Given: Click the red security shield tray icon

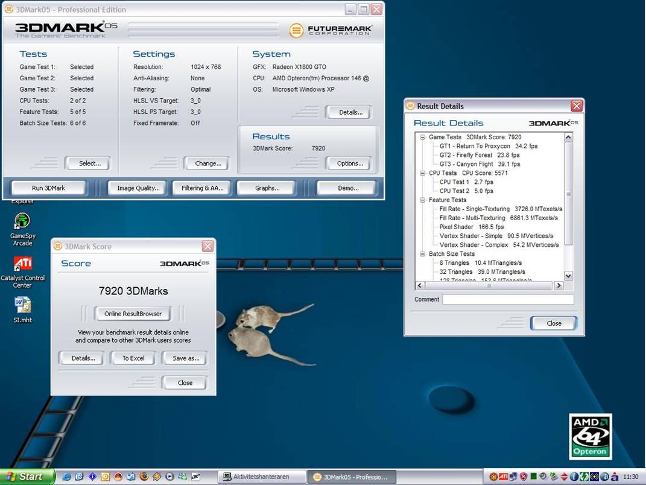Looking at the screenshot, I should pos(524,477).
